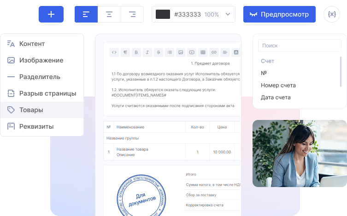Select left alignment toggle
Image resolution: width=347 pixels, height=216 pixels.
(86, 14)
